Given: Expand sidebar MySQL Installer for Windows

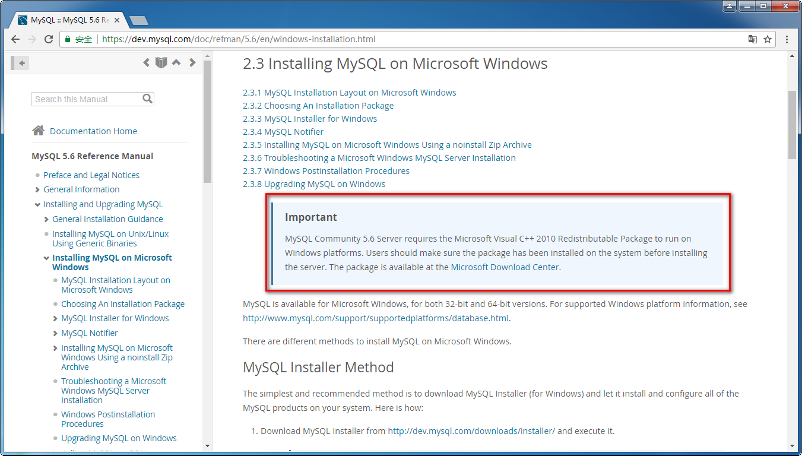Looking at the screenshot, I should [x=55, y=318].
